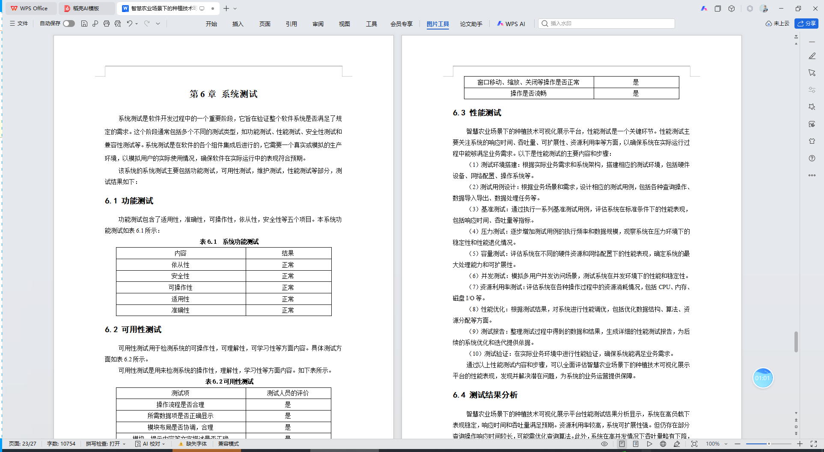Click the Undo arrow icon
Image resolution: width=824 pixels, height=452 pixels.
[x=129, y=24]
